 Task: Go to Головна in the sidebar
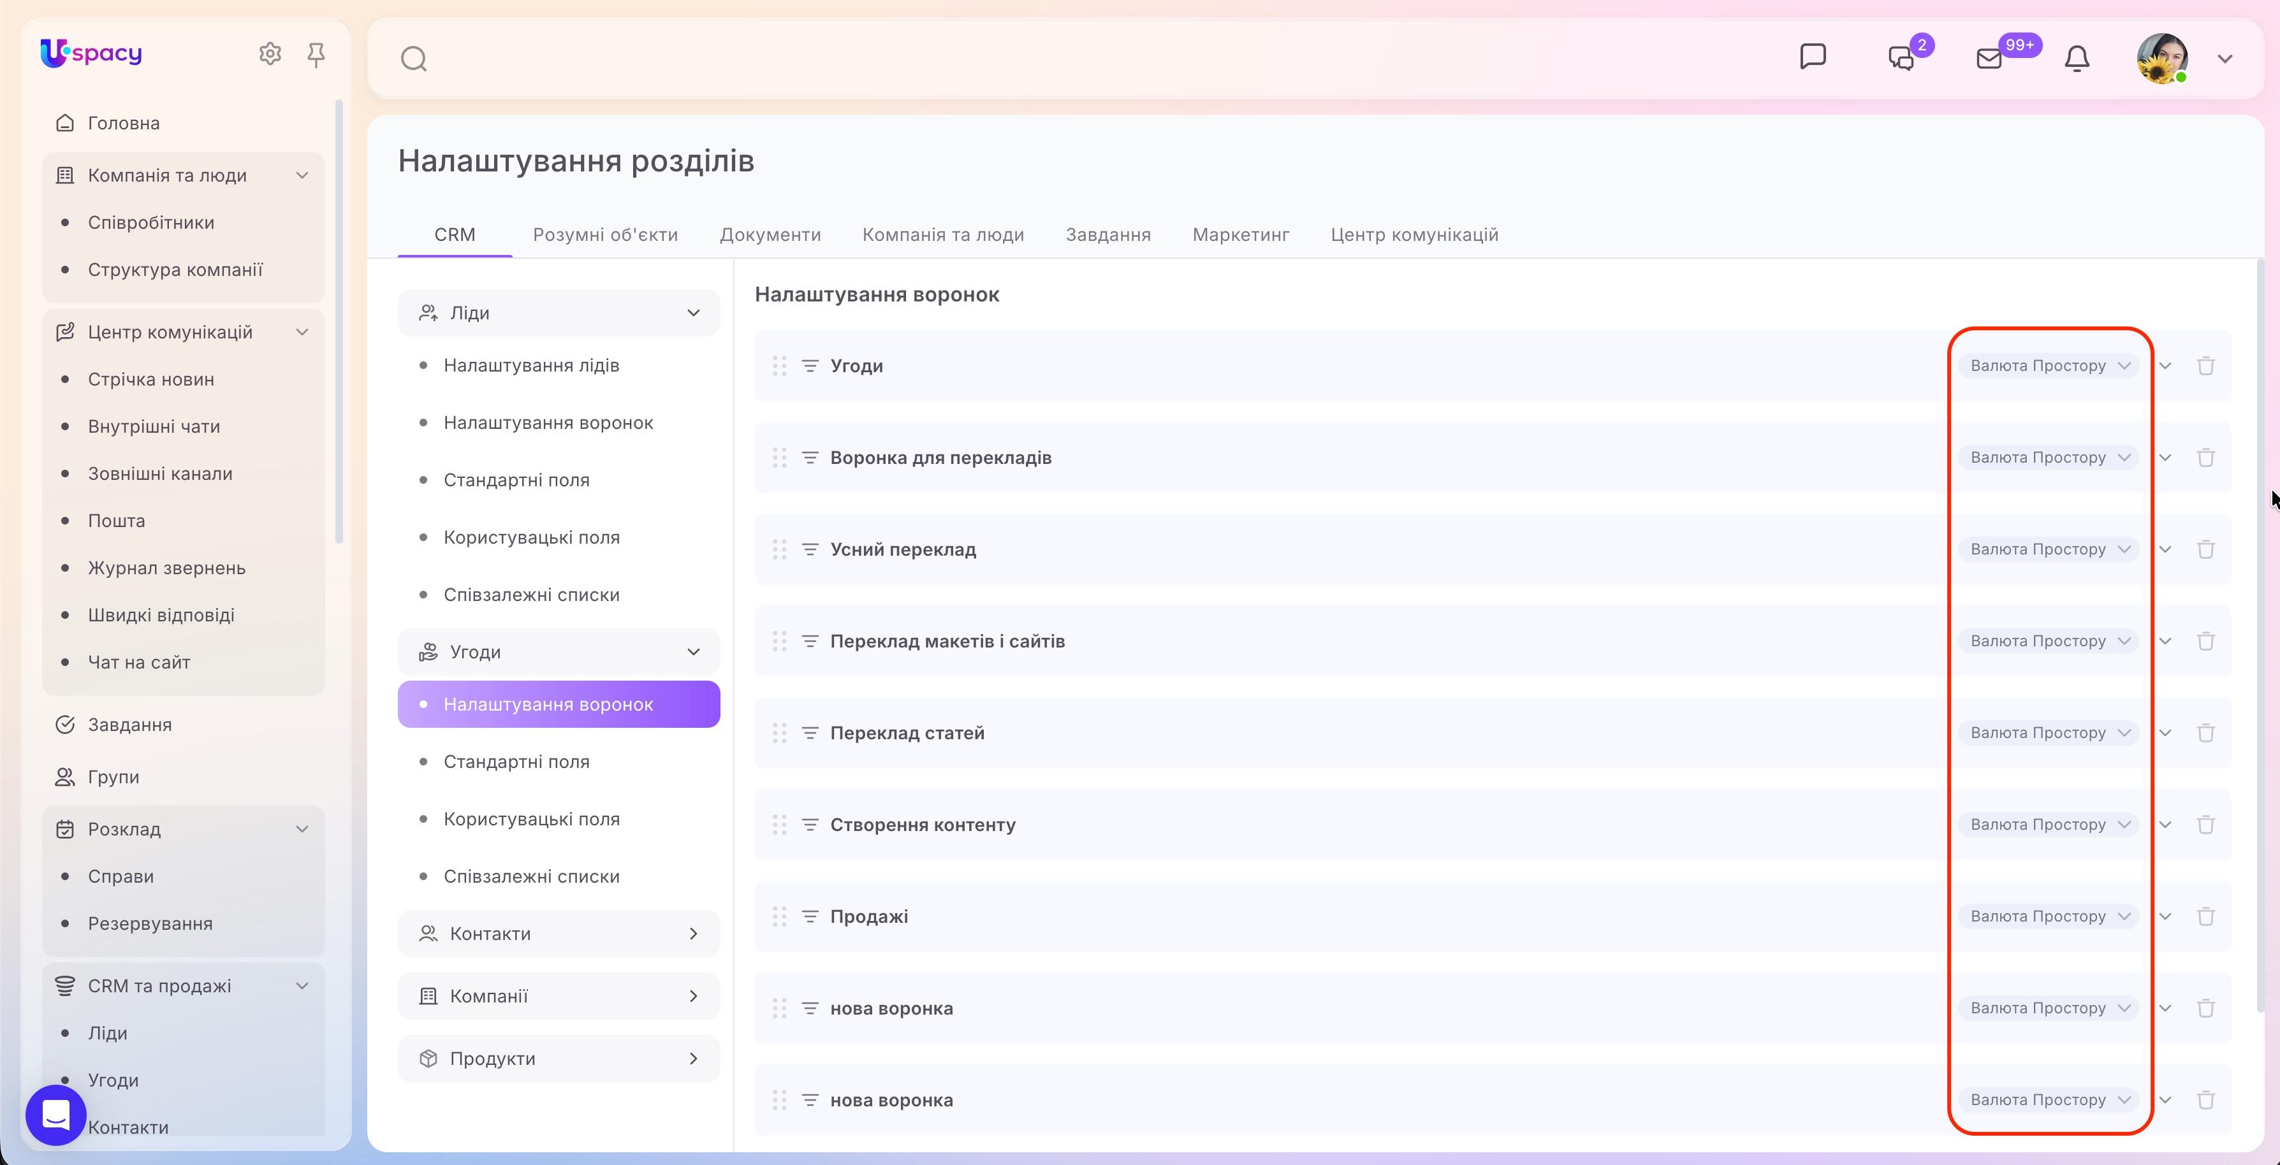[124, 123]
